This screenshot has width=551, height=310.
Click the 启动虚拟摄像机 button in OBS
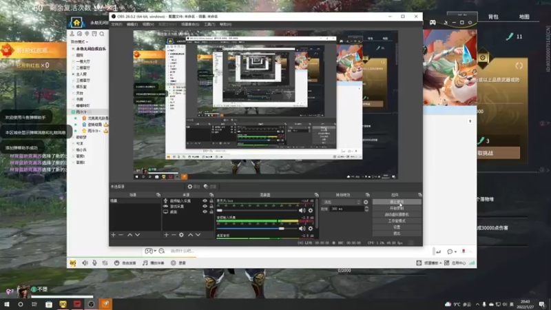[x=397, y=214]
